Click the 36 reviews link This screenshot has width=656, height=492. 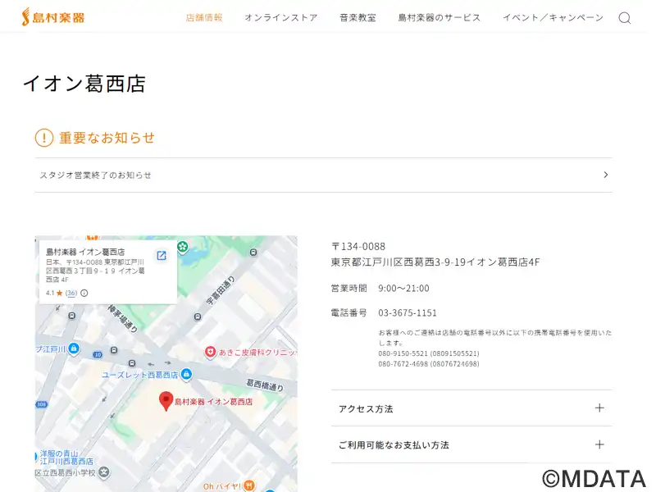point(71,293)
